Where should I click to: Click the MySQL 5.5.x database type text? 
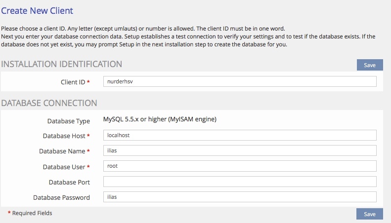coord(160,119)
